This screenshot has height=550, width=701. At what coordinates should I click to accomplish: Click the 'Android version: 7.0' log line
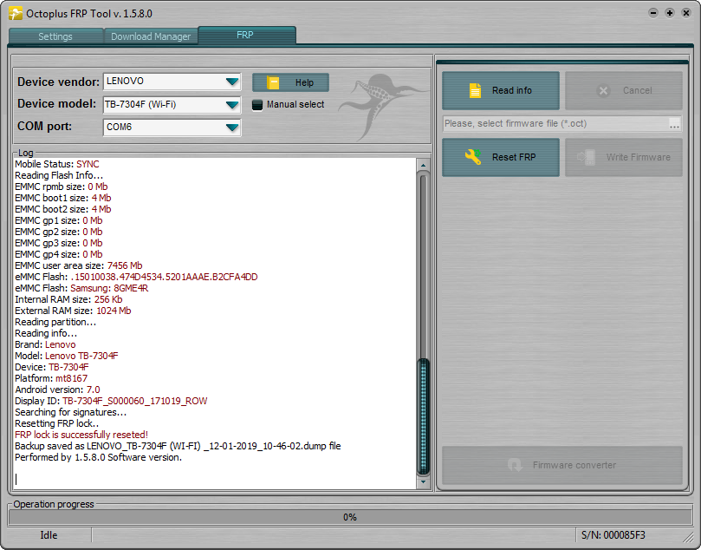coord(57,390)
